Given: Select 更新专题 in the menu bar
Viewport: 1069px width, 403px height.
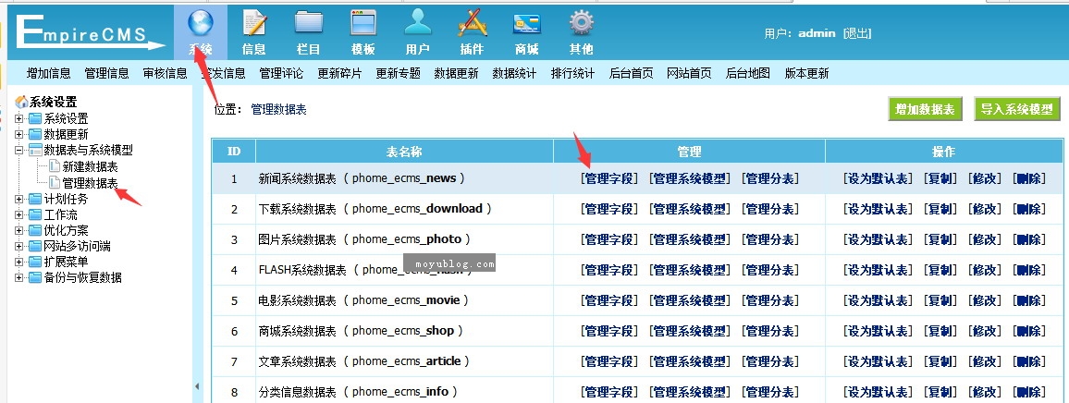Looking at the screenshot, I should (399, 73).
